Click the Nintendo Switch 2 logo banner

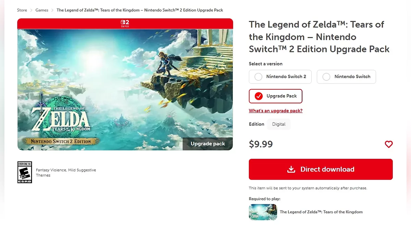(125, 24)
